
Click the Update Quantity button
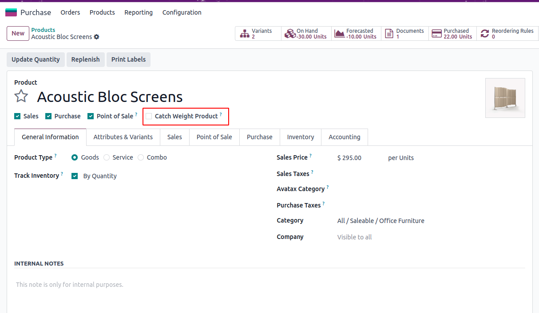pyautogui.click(x=36, y=59)
